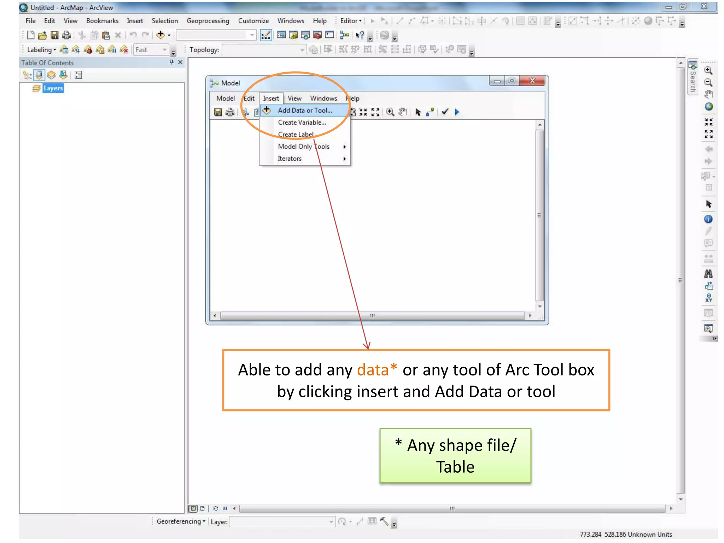Expand the Iterators submenu

tap(304, 158)
